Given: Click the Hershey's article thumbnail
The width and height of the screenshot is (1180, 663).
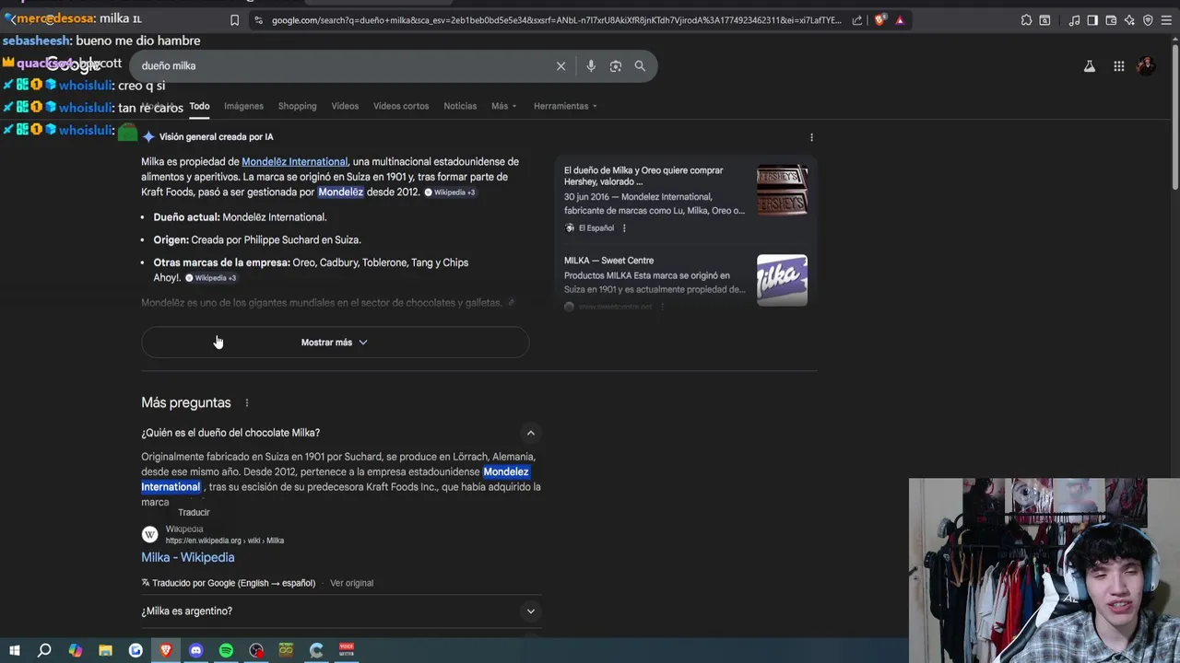Looking at the screenshot, I should pos(782,191).
